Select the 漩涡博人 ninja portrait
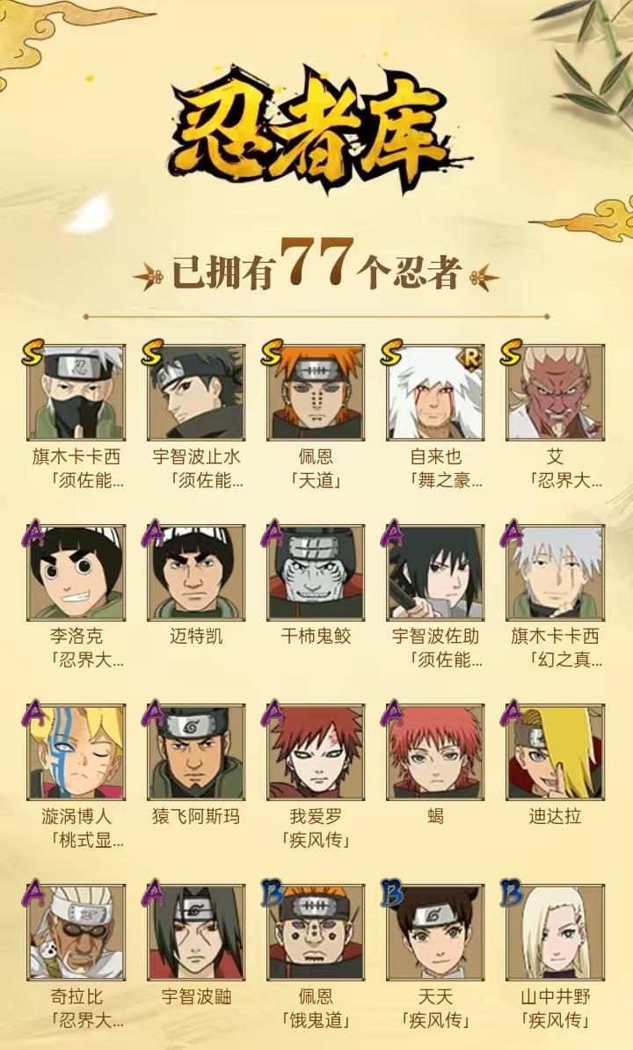 (x=76, y=752)
